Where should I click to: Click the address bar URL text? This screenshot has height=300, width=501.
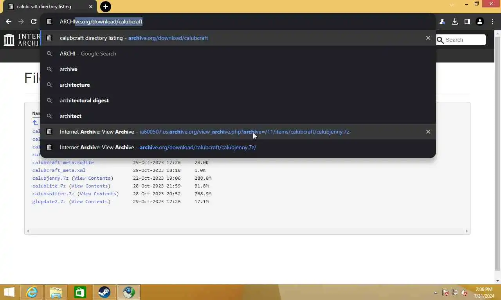tap(101, 21)
